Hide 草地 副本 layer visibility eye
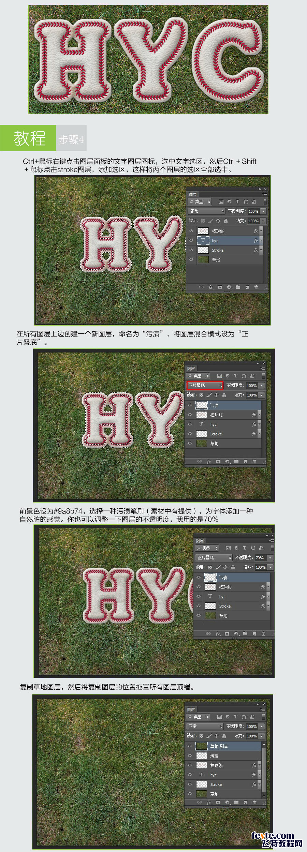This screenshot has width=307, height=852. 189,746
